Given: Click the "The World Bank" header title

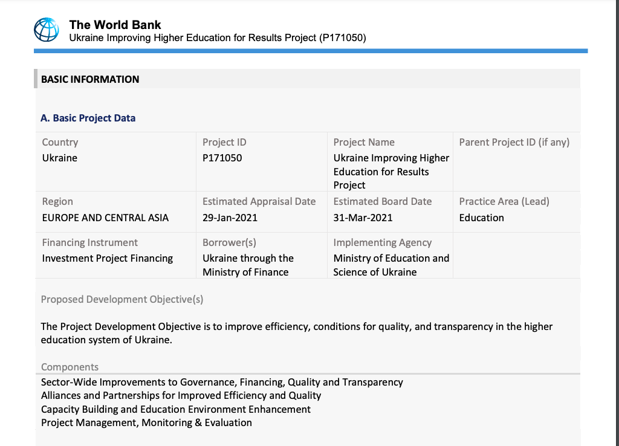Looking at the screenshot, I should click(115, 25).
